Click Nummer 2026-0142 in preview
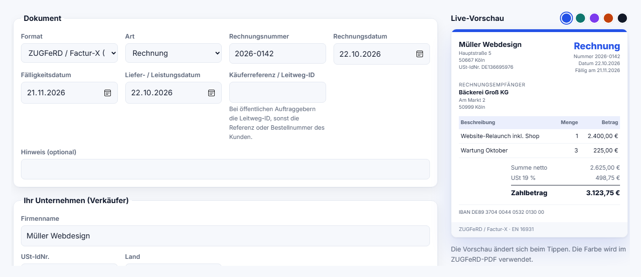The width and height of the screenshot is (641, 277). (x=597, y=56)
